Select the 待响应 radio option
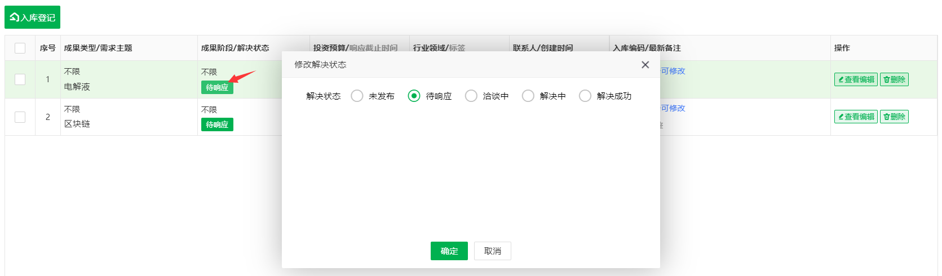Image resolution: width=942 pixels, height=276 pixels. [414, 96]
